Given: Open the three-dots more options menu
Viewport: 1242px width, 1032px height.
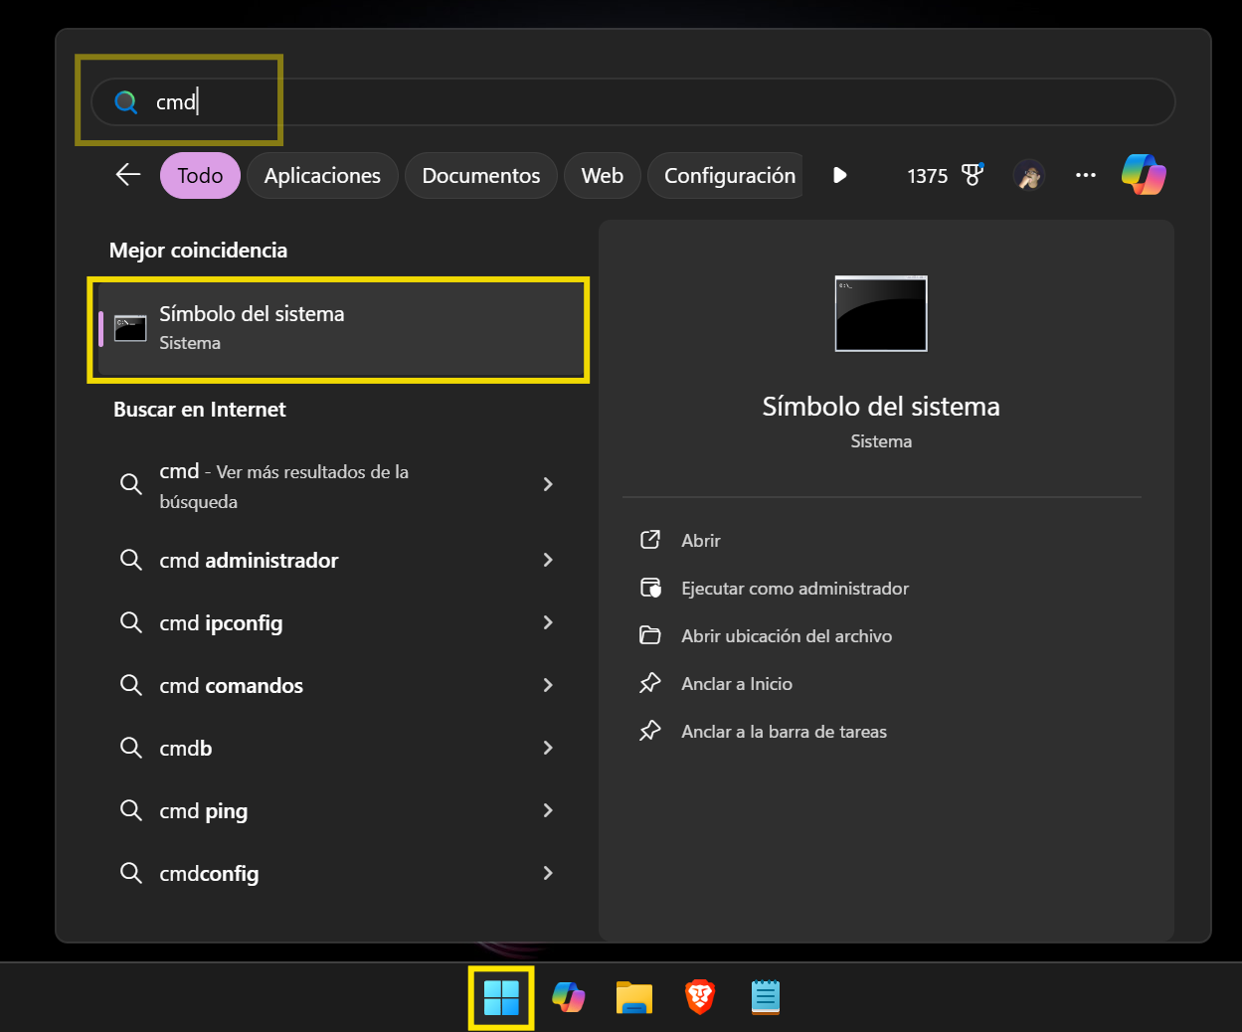Looking at the screenshot, I should pos(1085,175).
